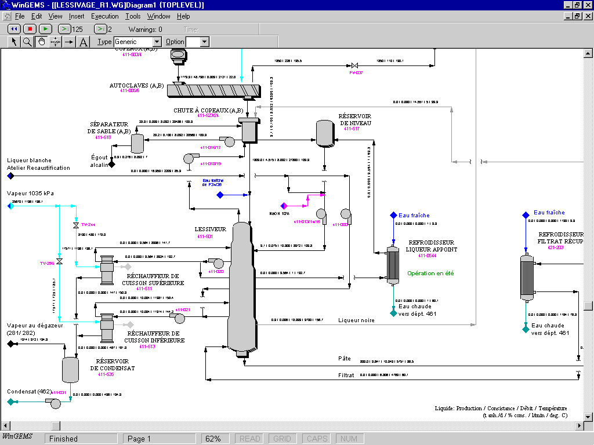Viewport: 594px width, 445px height.
Task: Select the REFROIDISSEUR heat exchanger block
Action: pos(393,265)
